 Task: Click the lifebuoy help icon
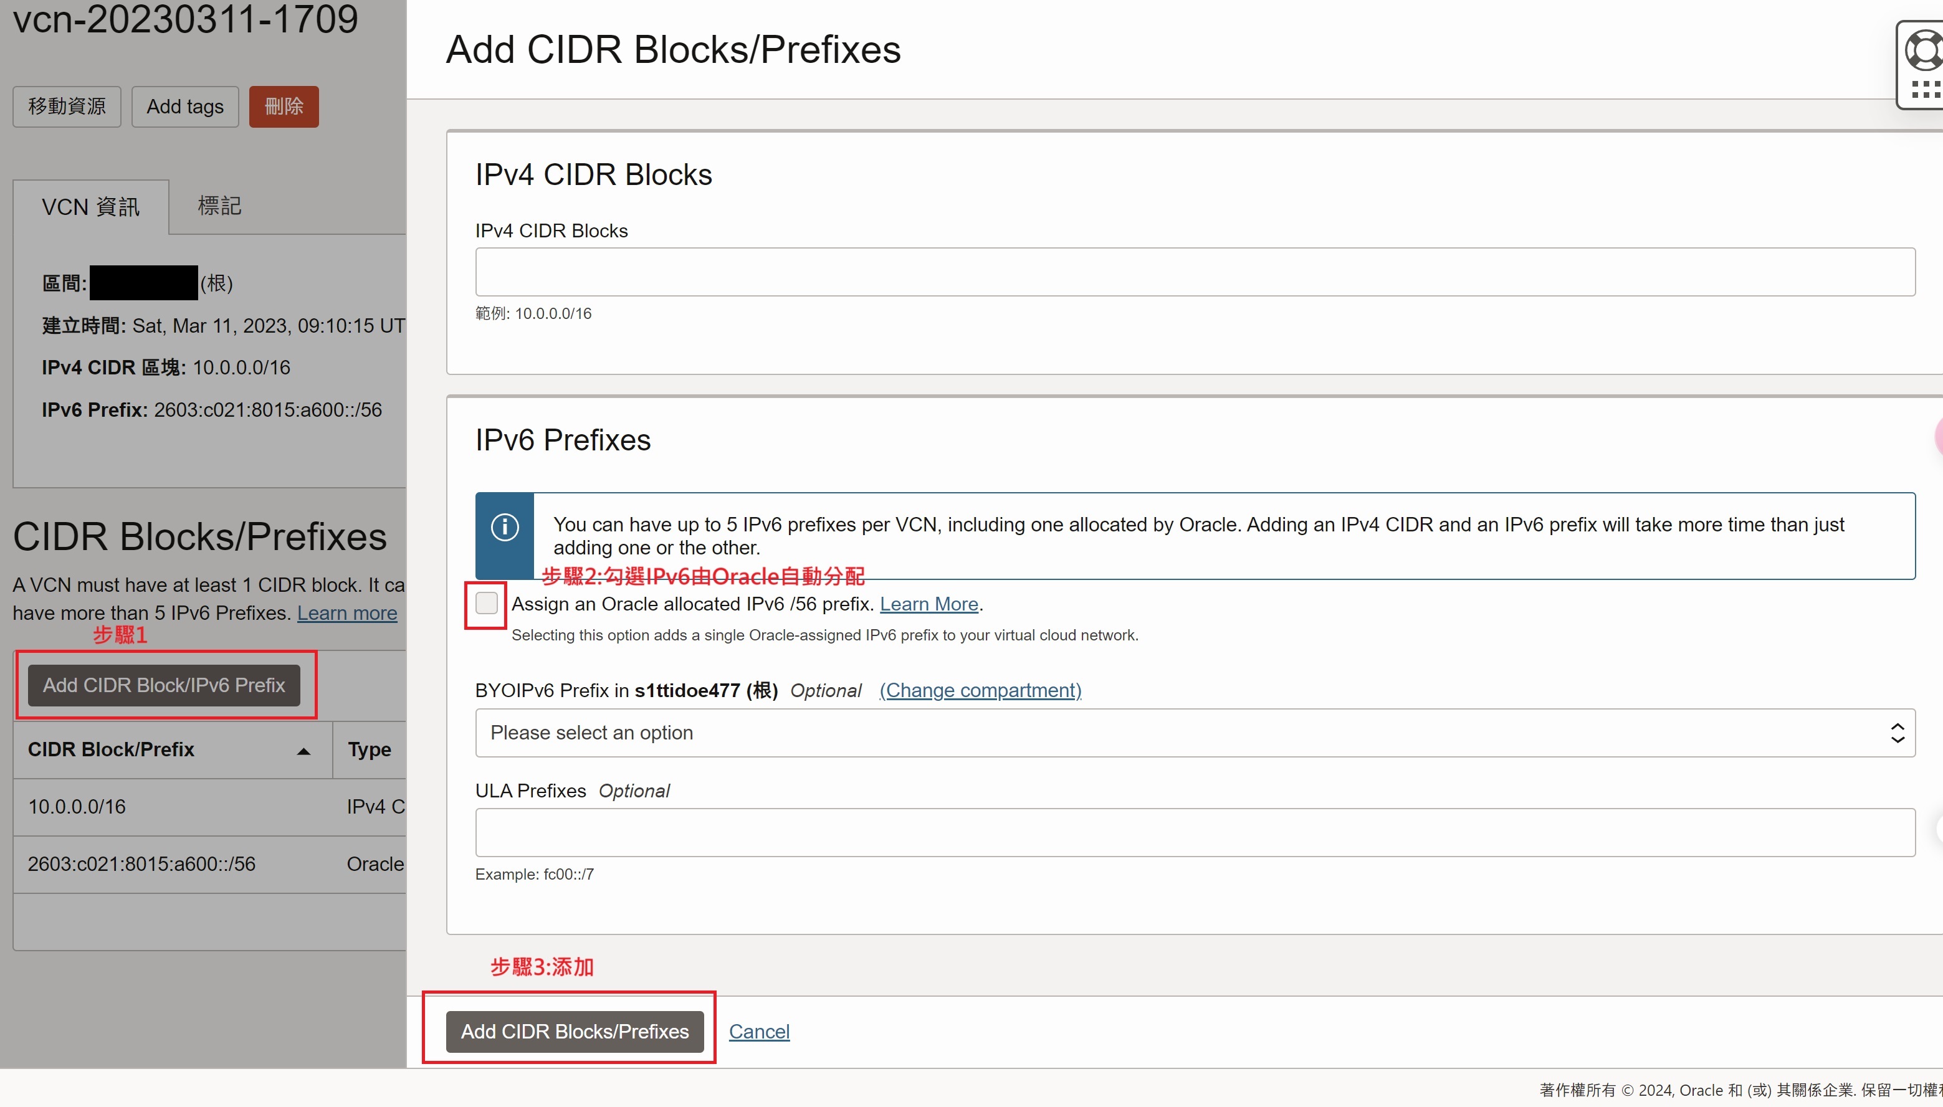[x=1924, y=50]
